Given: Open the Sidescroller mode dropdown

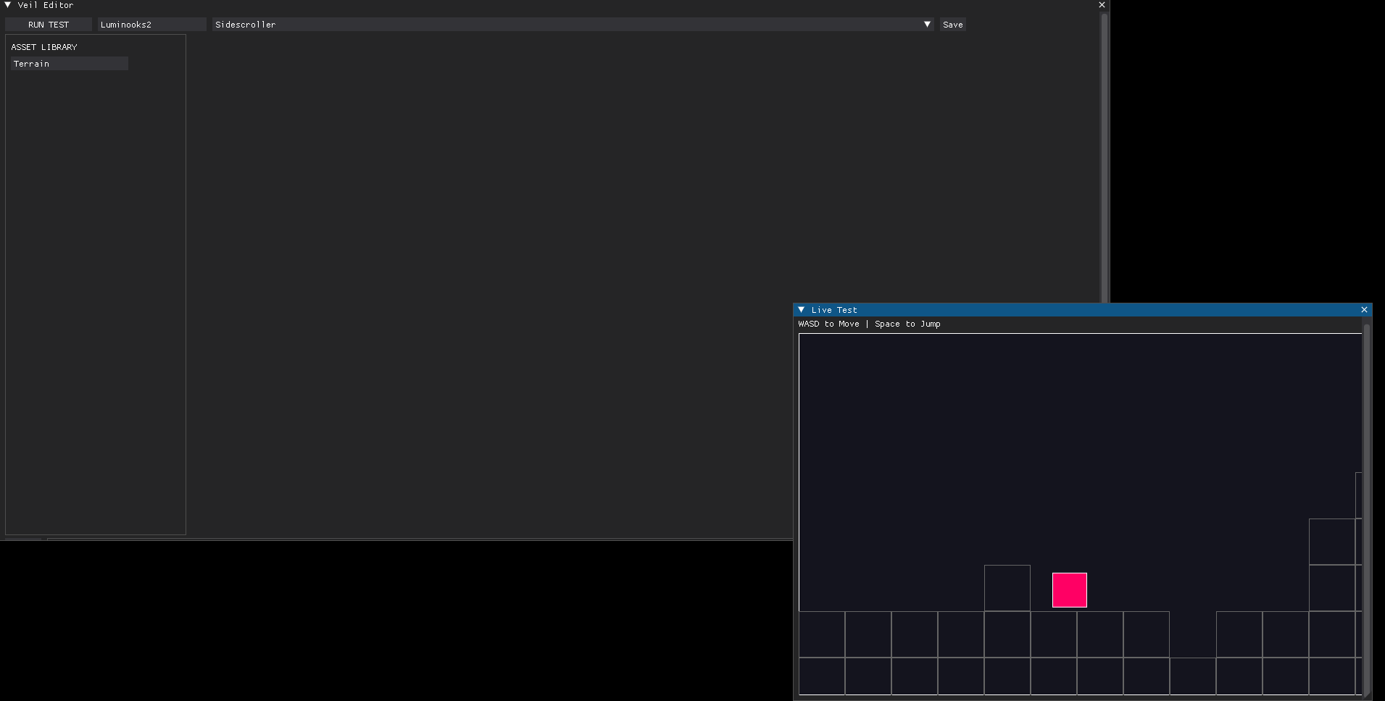Looking at the screenshot, I should [x=572, y=25].
